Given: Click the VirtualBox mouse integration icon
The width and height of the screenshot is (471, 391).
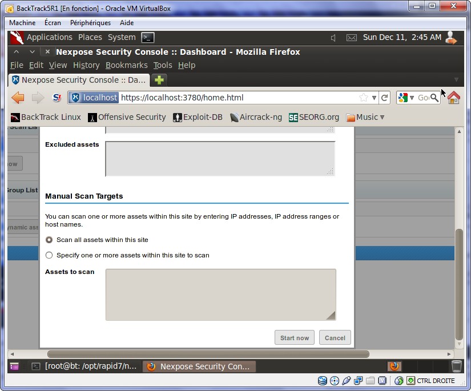Looking at the screenshot, I should (x=398, y=381).
